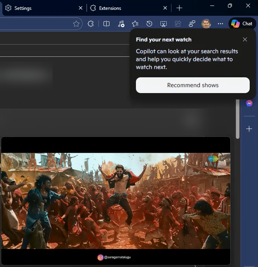This screenshot has width=258, height=267.
Task: Open browsing History
Action: pos(149,24)
